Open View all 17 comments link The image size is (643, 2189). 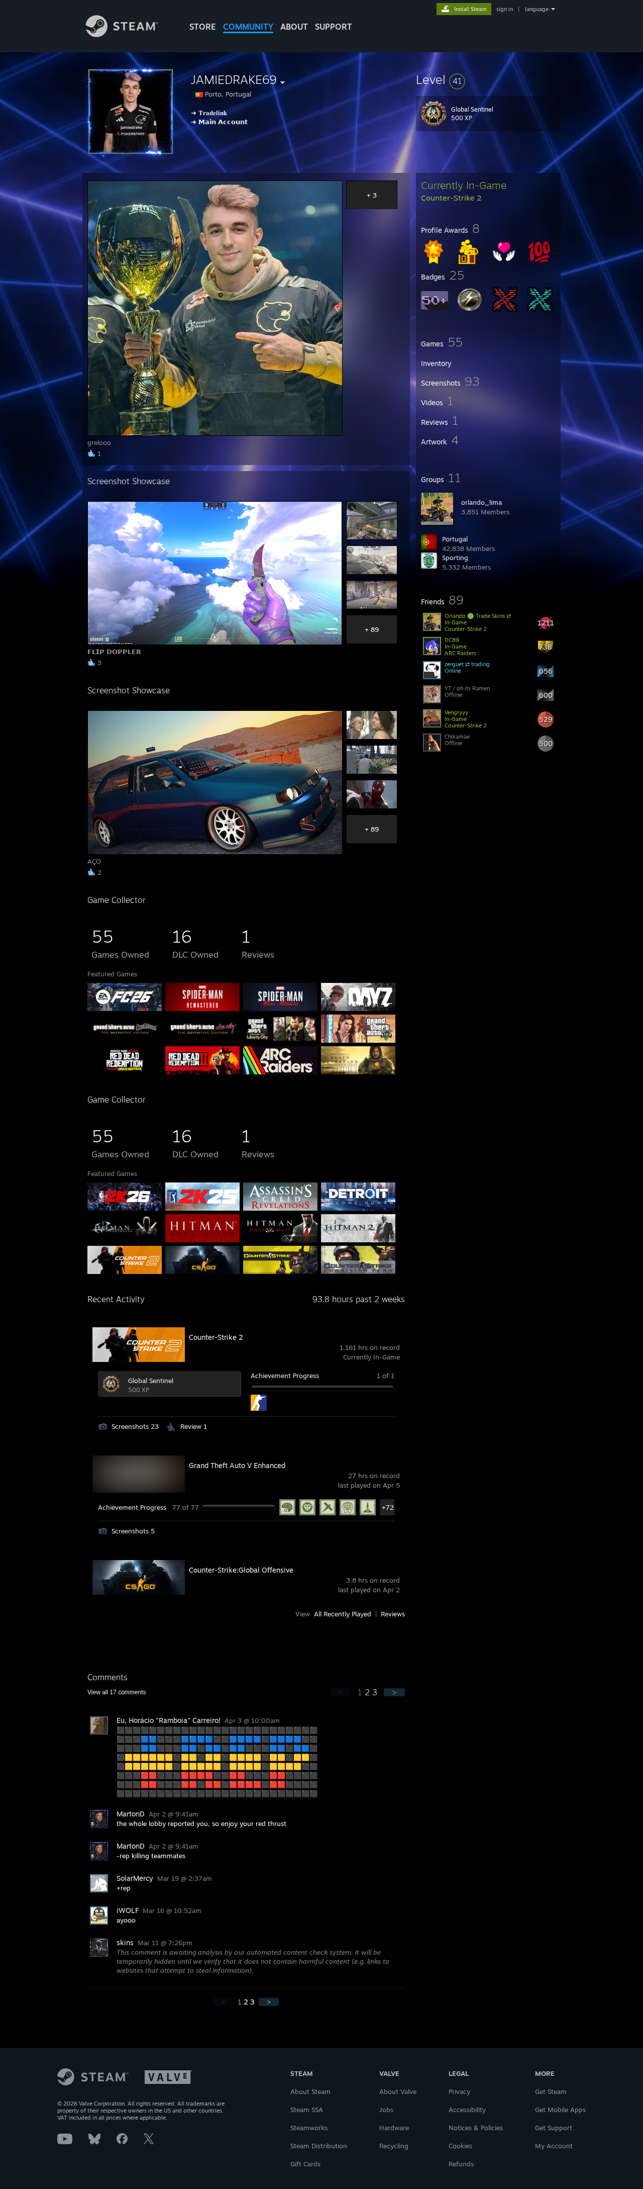coord(117,1692)
